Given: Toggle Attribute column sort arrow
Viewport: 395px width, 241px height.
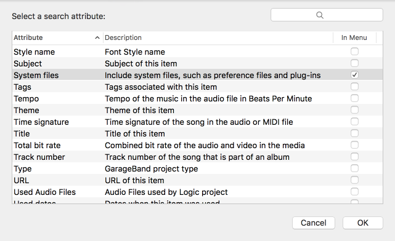Looking at the screenshot, I should (x=97, y=38).
